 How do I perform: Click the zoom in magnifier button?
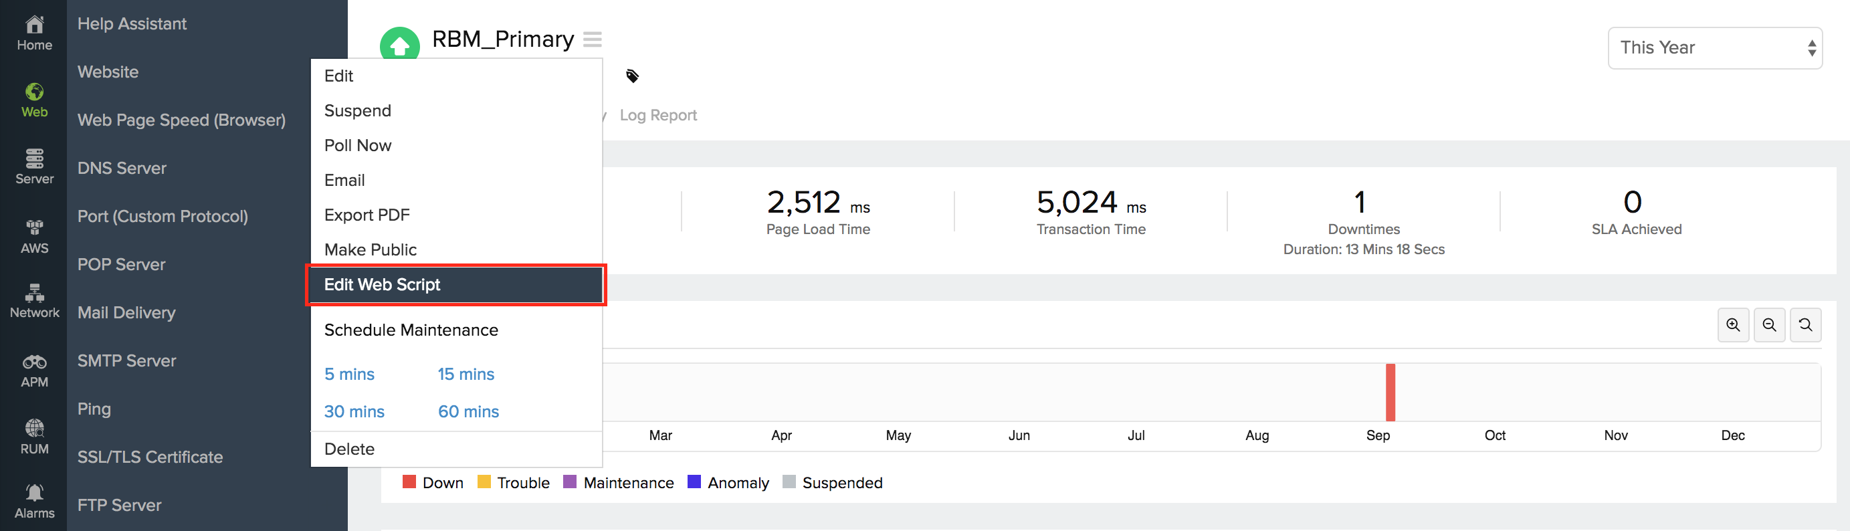coord(1733,326)
